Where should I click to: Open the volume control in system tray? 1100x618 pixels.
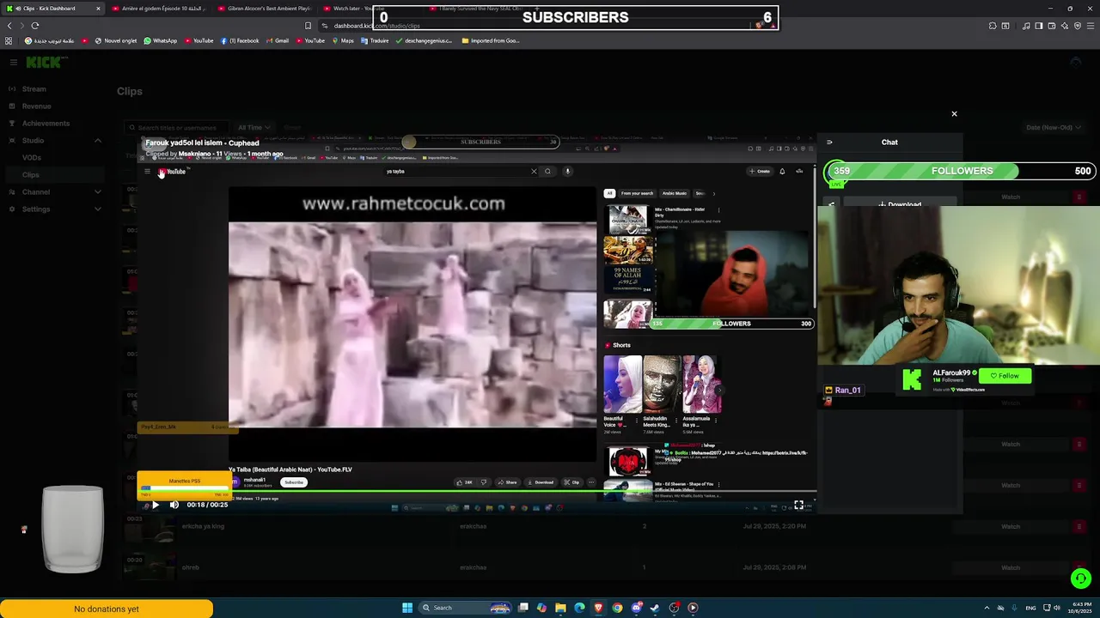click(1056, 608)
